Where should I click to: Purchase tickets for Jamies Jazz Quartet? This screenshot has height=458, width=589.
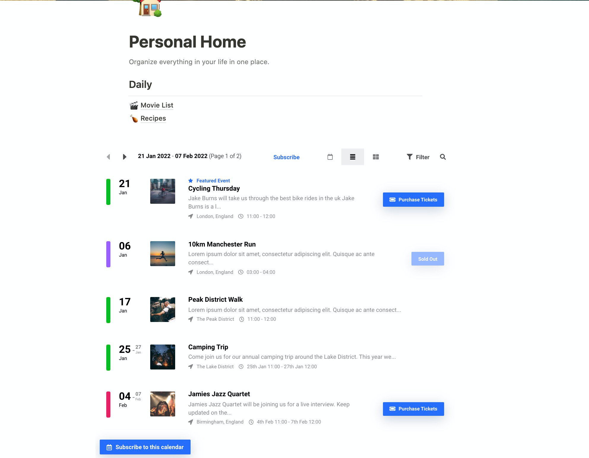(414, 409)
